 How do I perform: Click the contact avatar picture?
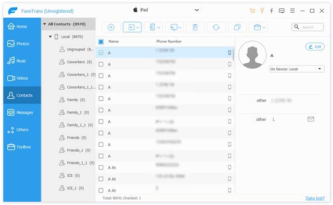[x=253, y=55]
